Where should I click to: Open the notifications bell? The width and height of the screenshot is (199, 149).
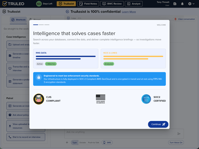tap(182, 4)
